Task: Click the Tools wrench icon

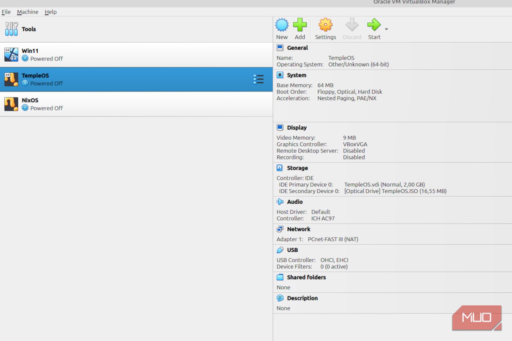Action: click(11, 29)
